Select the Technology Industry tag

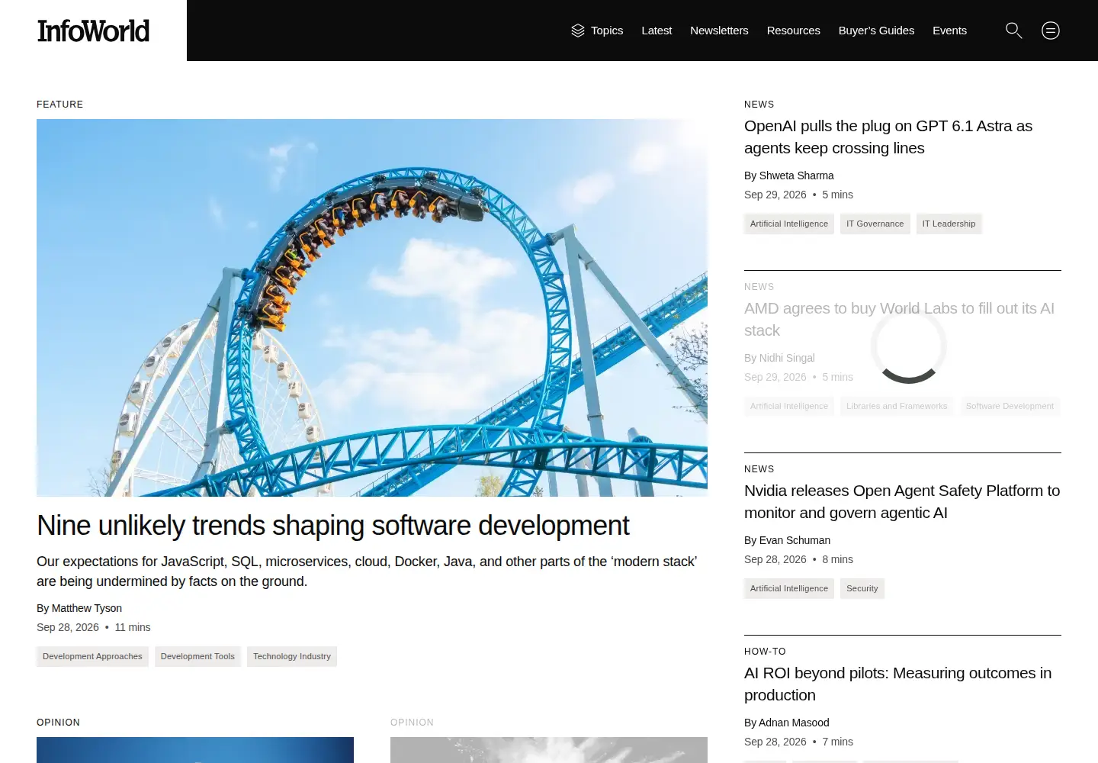point(292,656)
